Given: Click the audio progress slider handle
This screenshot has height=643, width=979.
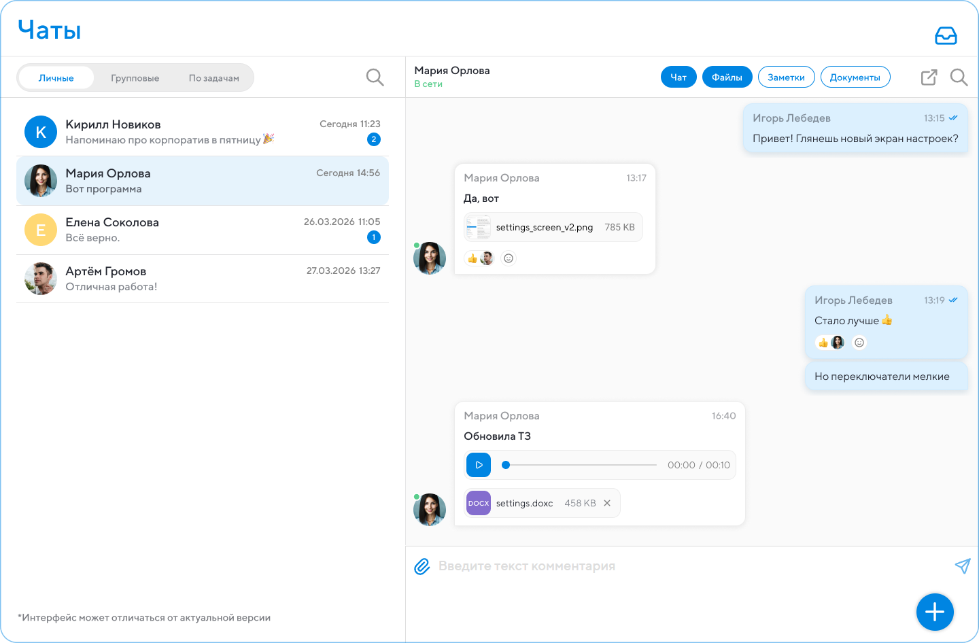Looking at the screenshot, I should pyautogui.click(x=505, y=465).
